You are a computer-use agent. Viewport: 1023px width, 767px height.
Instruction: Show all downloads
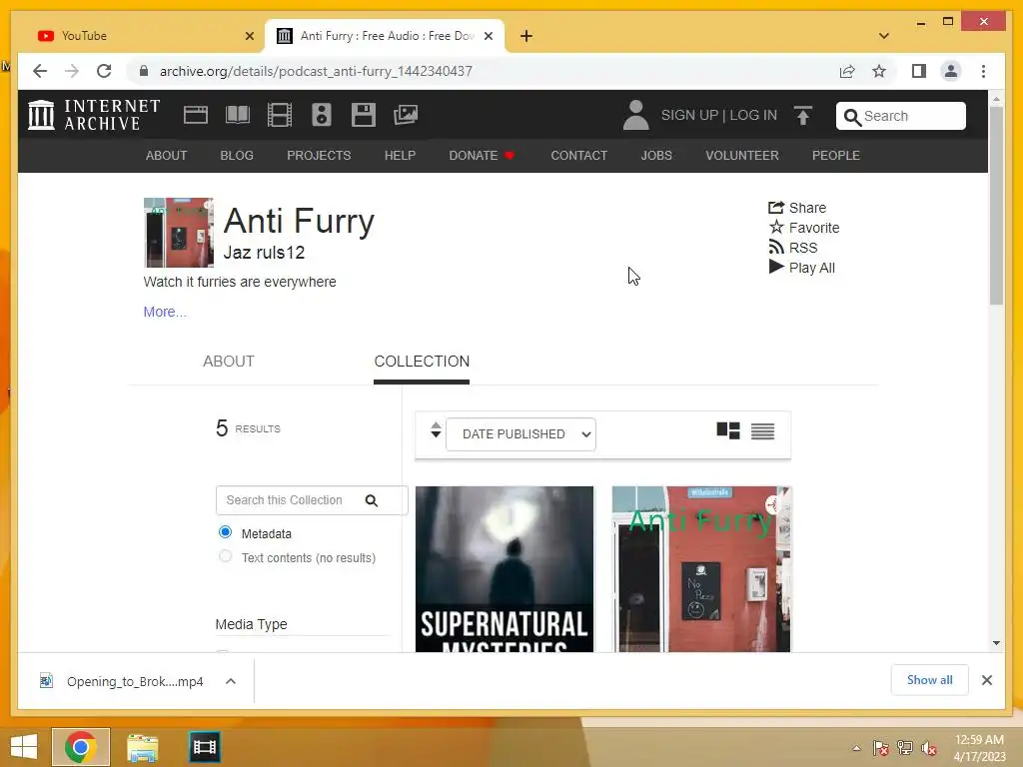(929, 680)
